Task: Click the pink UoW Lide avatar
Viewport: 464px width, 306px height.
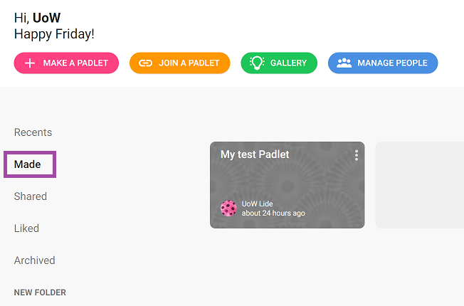Action: (228, 209)
